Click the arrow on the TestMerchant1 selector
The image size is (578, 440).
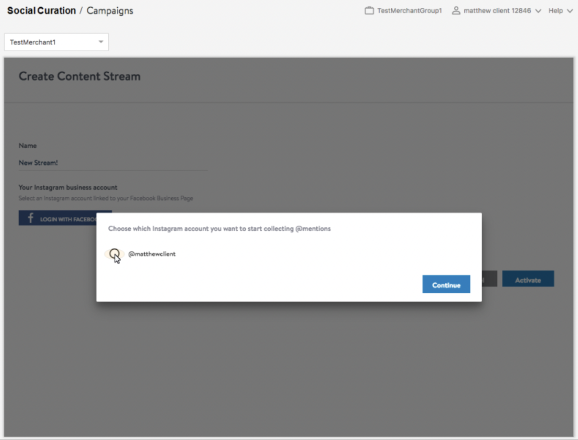[101, 42]
